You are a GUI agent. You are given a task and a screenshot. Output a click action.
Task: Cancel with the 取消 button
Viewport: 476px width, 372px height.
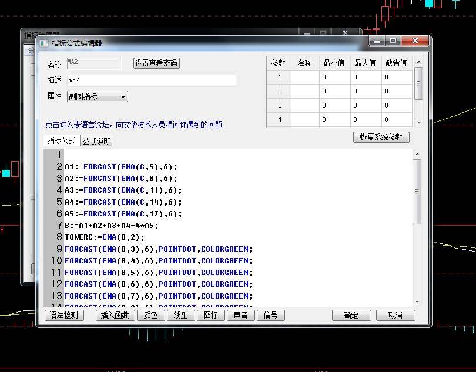point(395,315)
